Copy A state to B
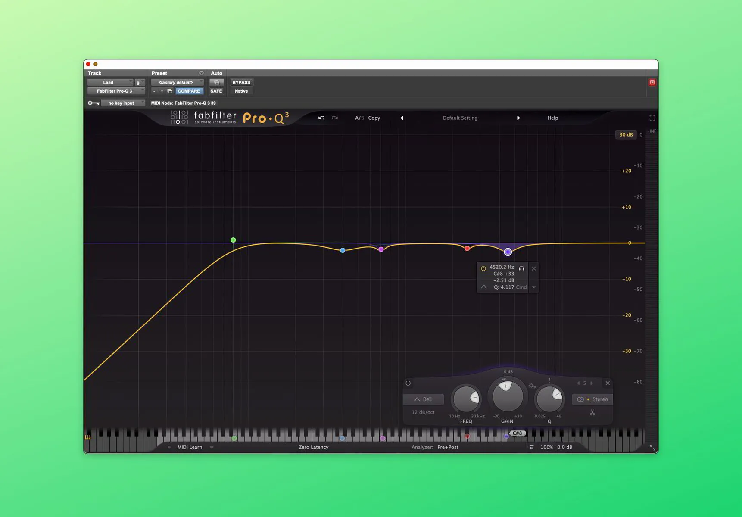The image size is (742, 517). click(x=374, y=118)
